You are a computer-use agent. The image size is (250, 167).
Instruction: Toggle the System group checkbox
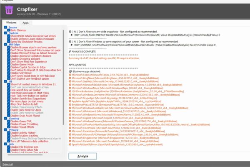point(5,33)
